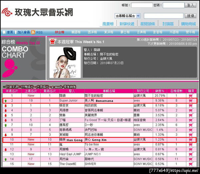The width and height of the screenshot is (200, 174).
Task: Click the member icon beside 加入會員
Action: [16, 32]
